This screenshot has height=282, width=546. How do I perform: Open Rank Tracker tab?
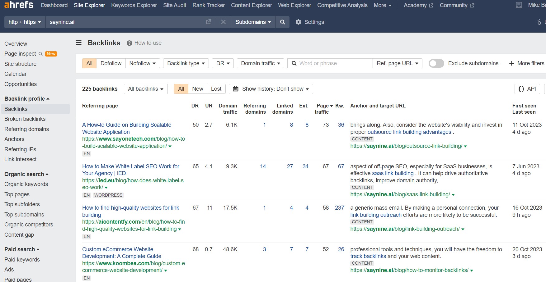point(209,5)
